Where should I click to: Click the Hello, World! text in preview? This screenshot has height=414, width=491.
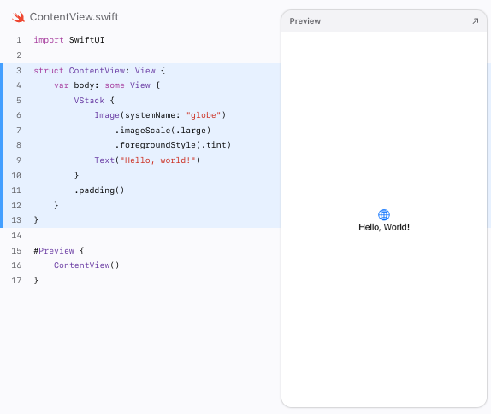[384, 227]
